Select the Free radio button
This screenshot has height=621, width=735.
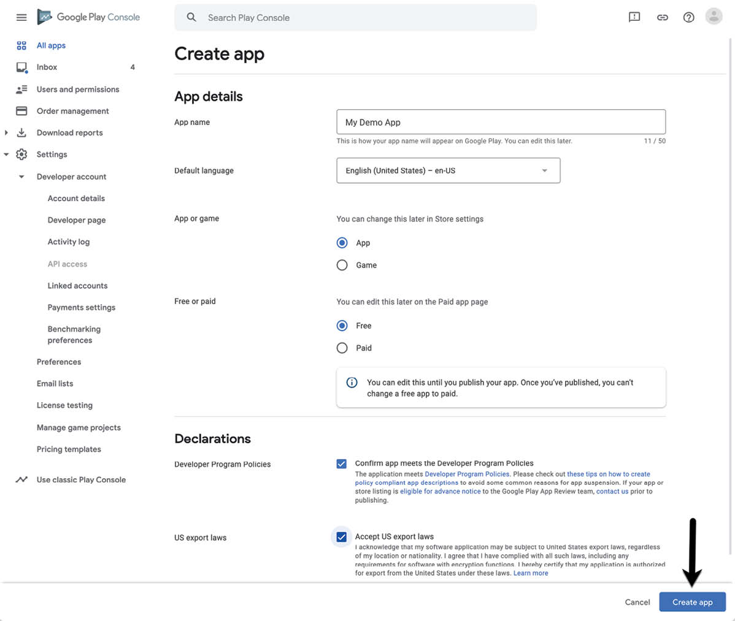tap(342, 326)
